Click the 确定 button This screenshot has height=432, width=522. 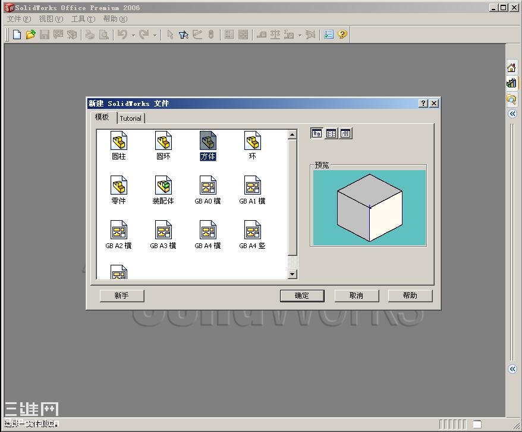coord(302,296)
